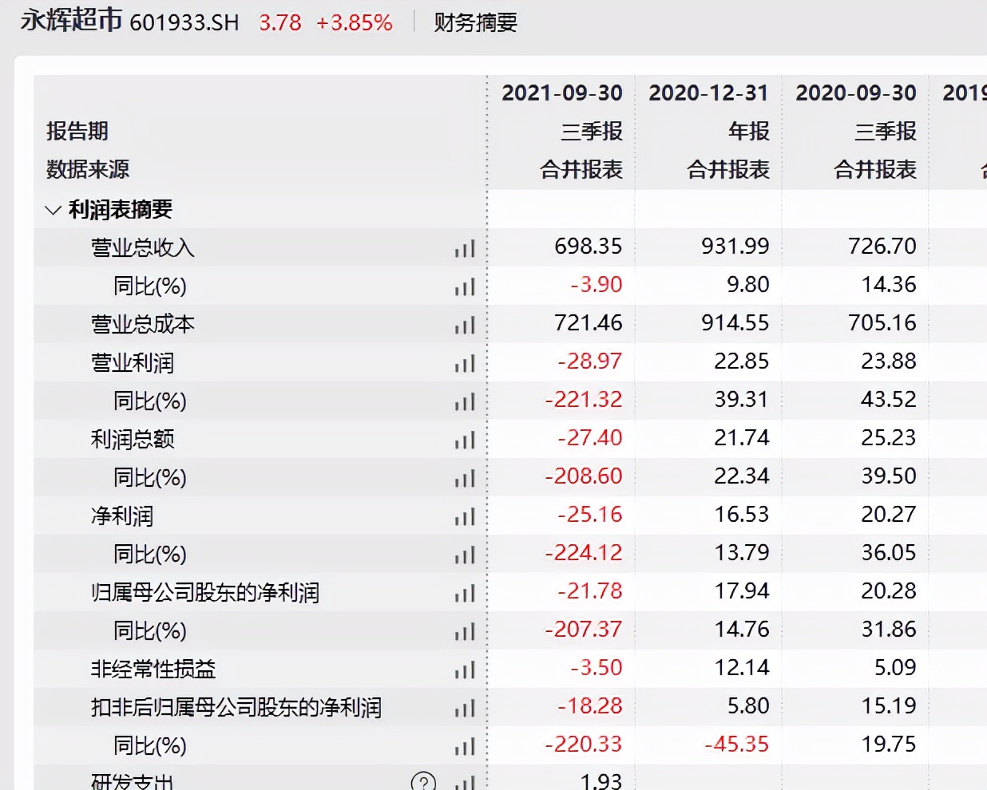Open trend chart for 净利润
Image resolution: width=987 pixels, height=790 pixels.
(x=463, y=516)
